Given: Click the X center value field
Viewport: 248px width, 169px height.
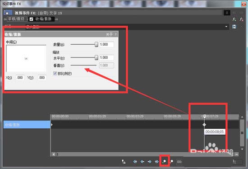Looking at the screenshot, I should [x=20, y=78].
